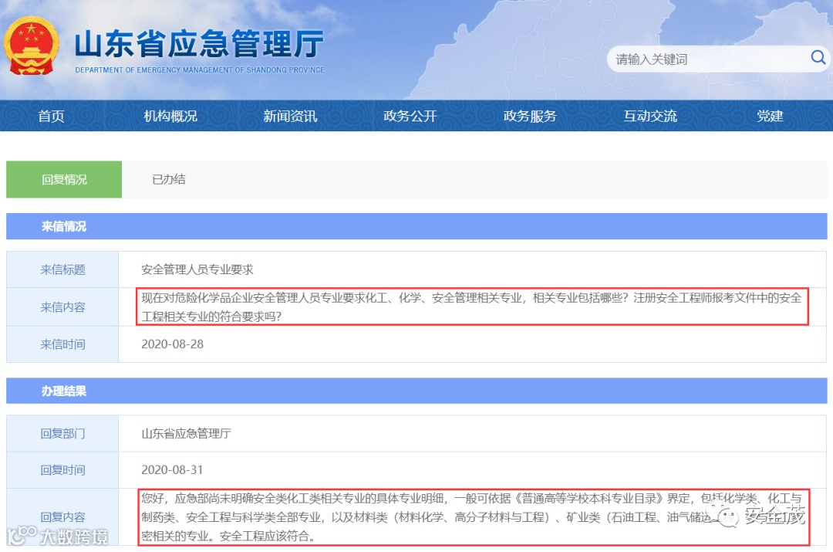This screenshot has width=833, height=552.
Task: Select the reply department 山东省应急管理厅 cell
Action: click(x=186, y=434)
